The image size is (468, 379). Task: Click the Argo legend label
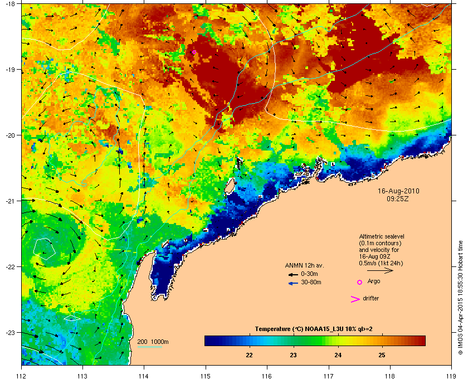click(374, 281)
